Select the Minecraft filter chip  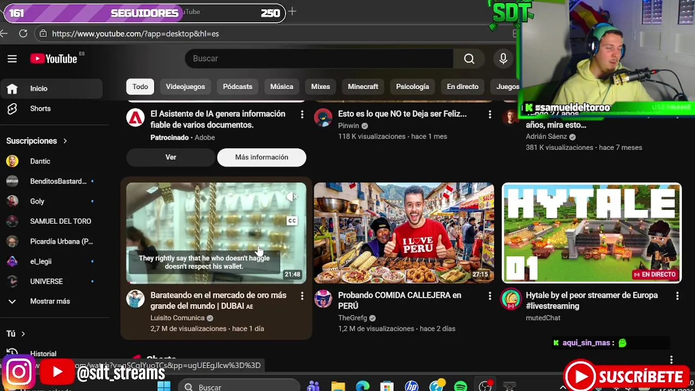(x=363, y=87)
